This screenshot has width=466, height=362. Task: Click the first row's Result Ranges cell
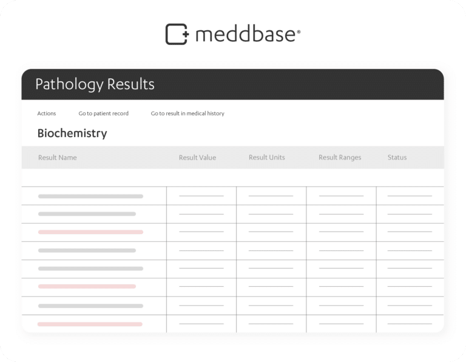click(x=341, y=196)
